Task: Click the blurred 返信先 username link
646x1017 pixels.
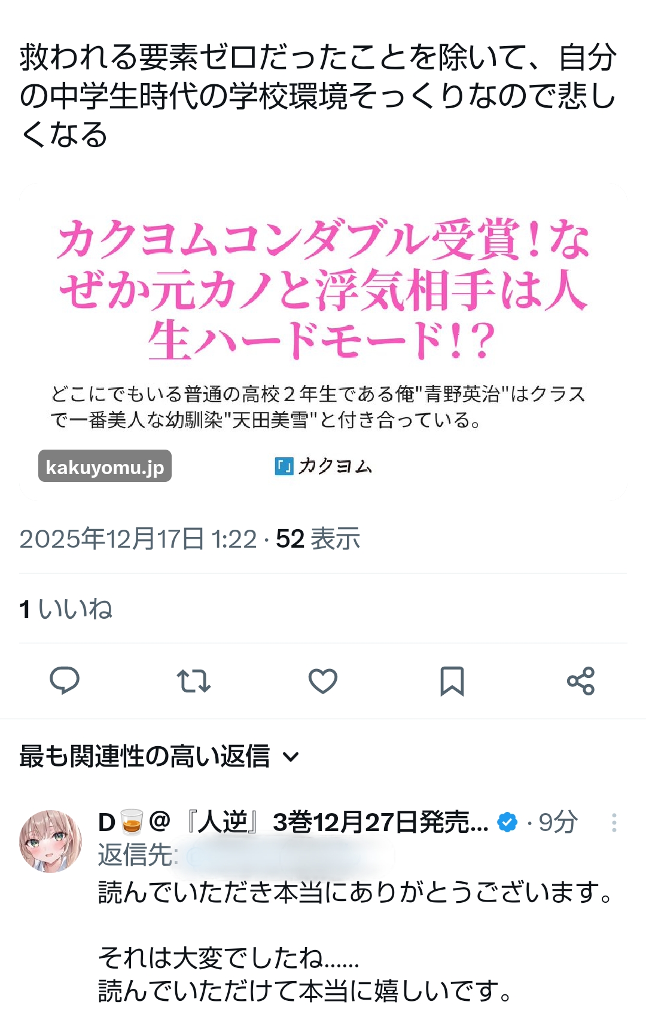Action: click(290, 856)
